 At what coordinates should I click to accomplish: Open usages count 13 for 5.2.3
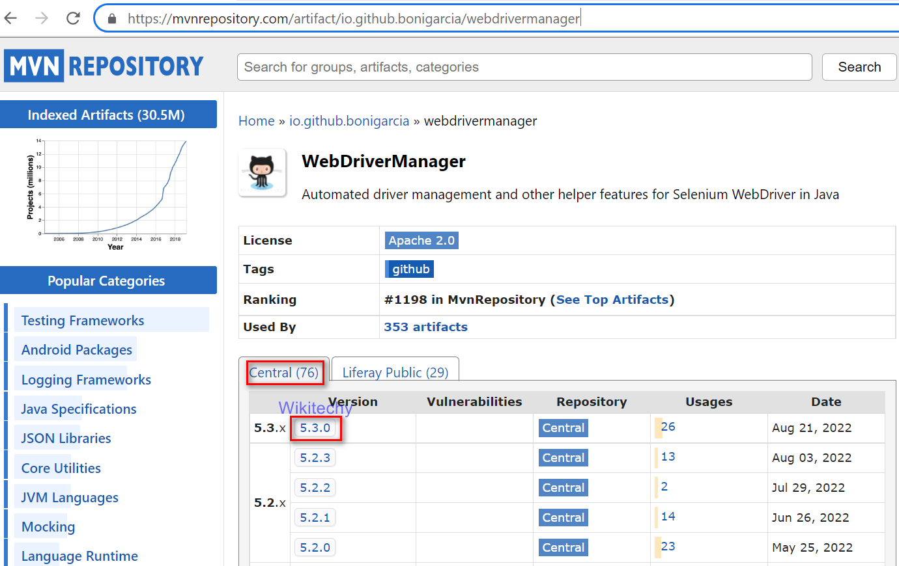click(668, 457)
